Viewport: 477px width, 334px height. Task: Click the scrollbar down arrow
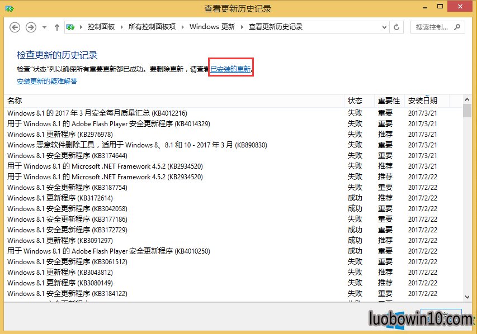(467, 297)
